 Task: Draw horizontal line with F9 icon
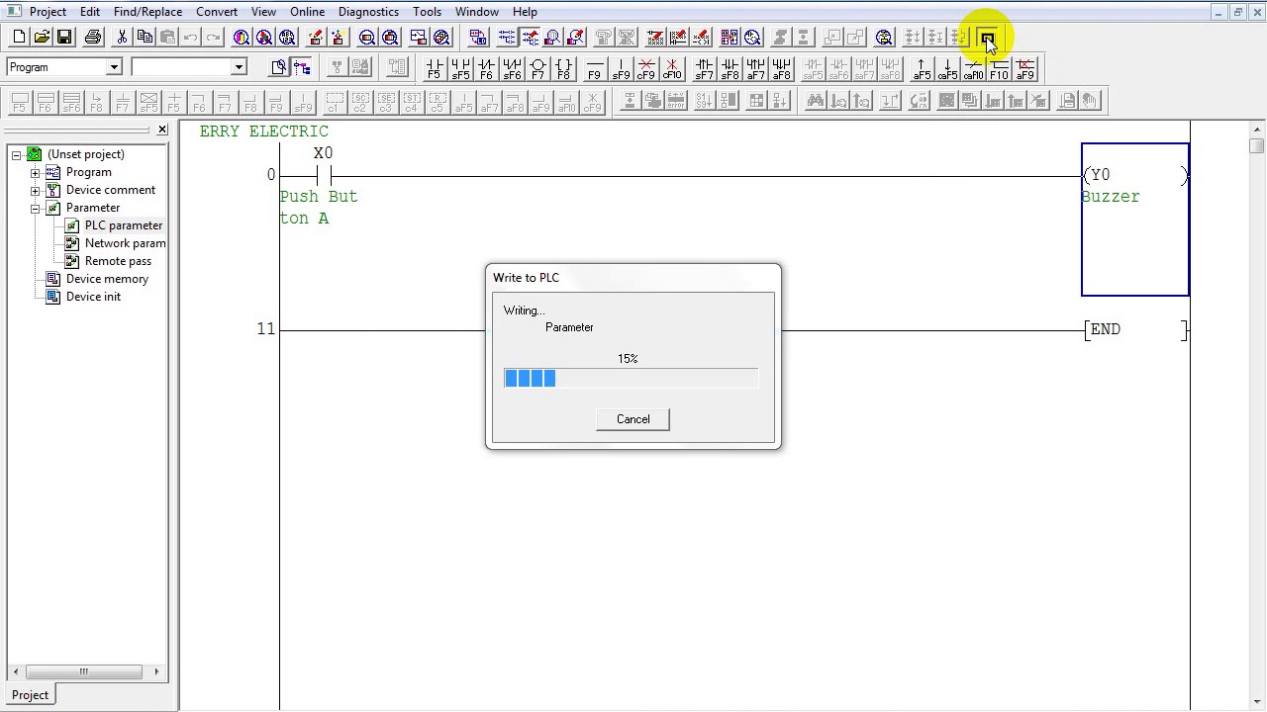coord(594,68)
